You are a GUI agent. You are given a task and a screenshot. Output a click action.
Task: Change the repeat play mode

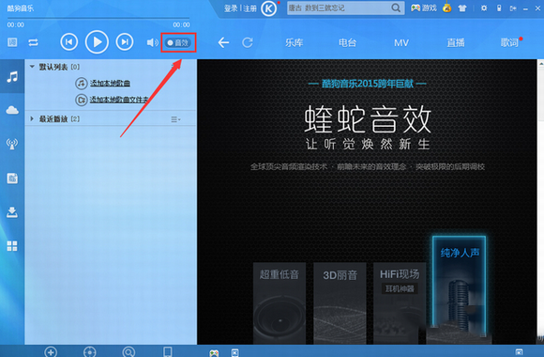tap(34, 42)
